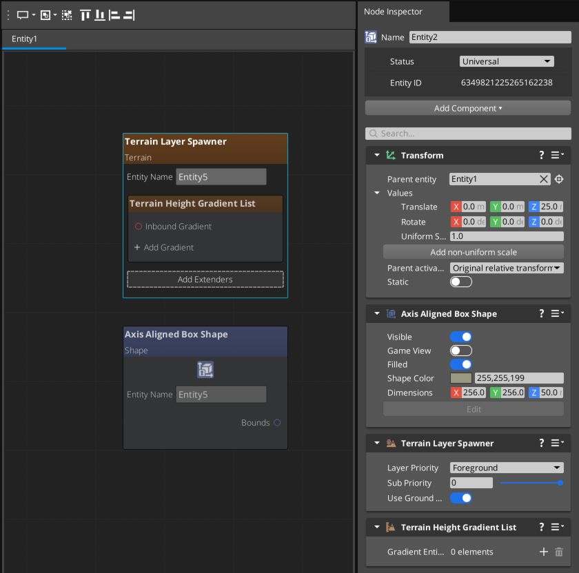Open the Layer Priority dropdown
The width and height of the screenshot is (579, 573).
(x=507, y=468)
